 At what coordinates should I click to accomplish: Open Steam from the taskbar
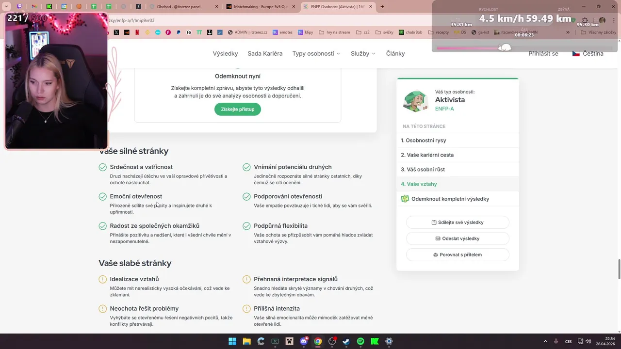(x=346, y=341)
